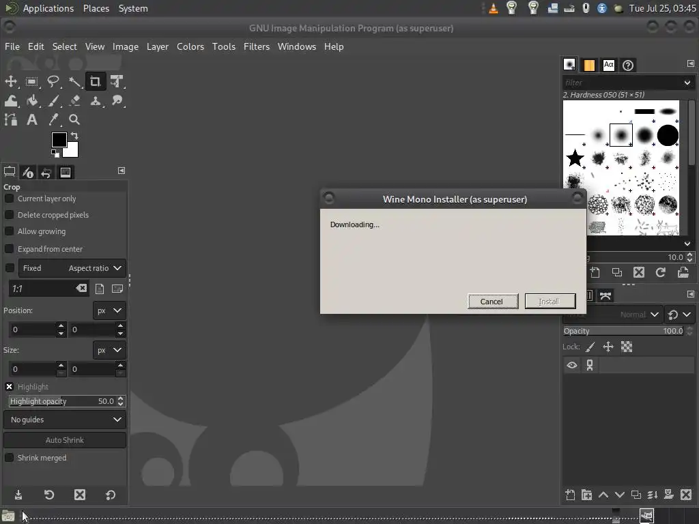Save tool preset in Tool Options
Viewport: 699px width, 524px height.
tap(18, 495)
